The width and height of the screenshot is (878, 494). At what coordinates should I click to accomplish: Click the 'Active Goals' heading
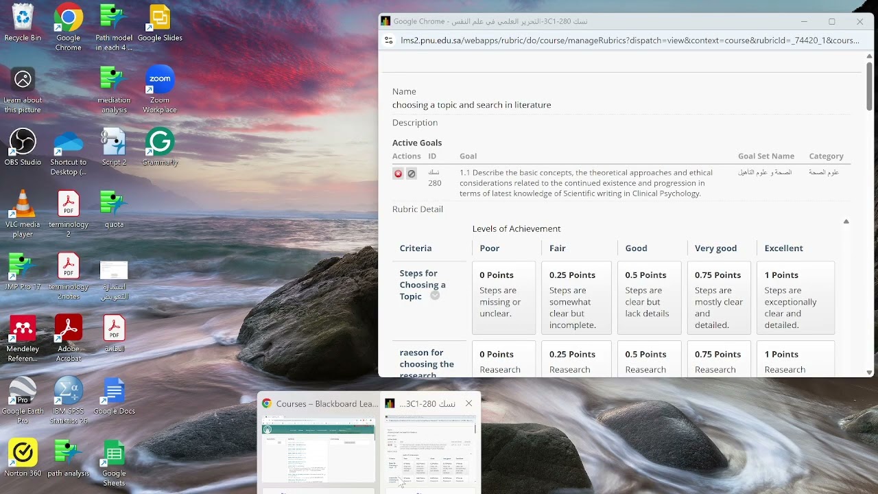tap(417, 143)
